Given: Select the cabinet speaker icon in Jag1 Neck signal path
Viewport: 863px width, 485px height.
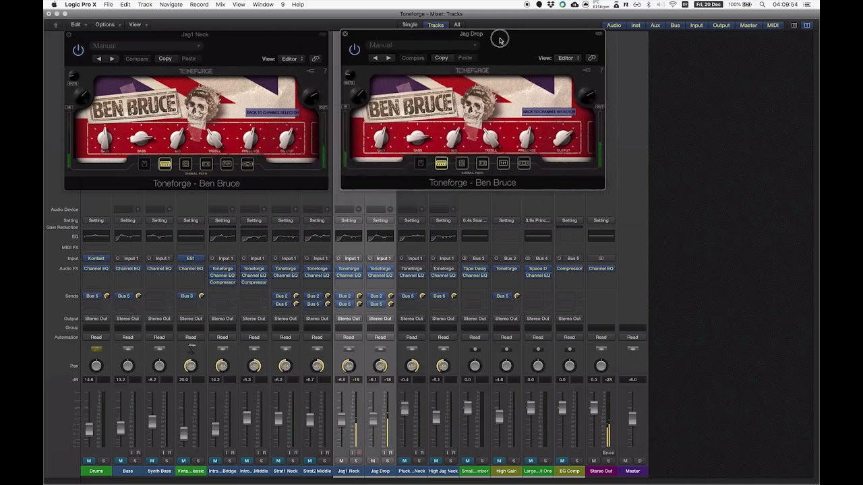Looking at the screenshot, I should (185, 164).
